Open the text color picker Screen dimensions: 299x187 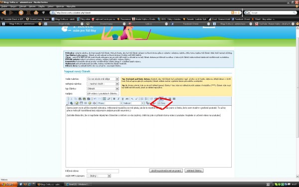point(148,103)
